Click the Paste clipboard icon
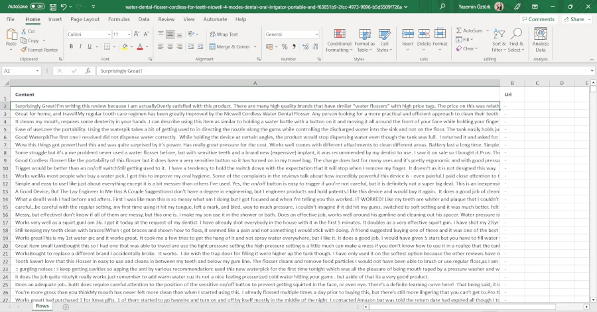The height and width of the screenshot is (312, 597). click(x=11, y=34)
